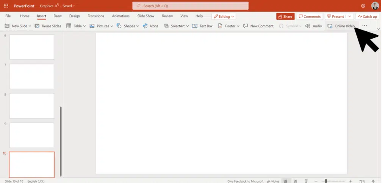Add a New Comment from ribbon
The image size is (388, 183).
(x=258, y=26)
